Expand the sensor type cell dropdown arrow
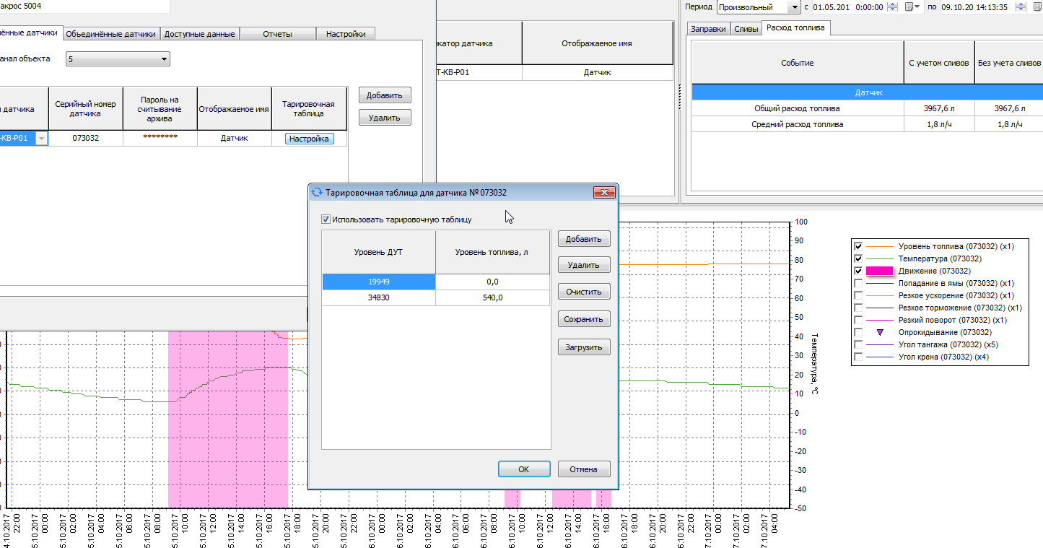The image size is (1043, 548). pos(41,139)
